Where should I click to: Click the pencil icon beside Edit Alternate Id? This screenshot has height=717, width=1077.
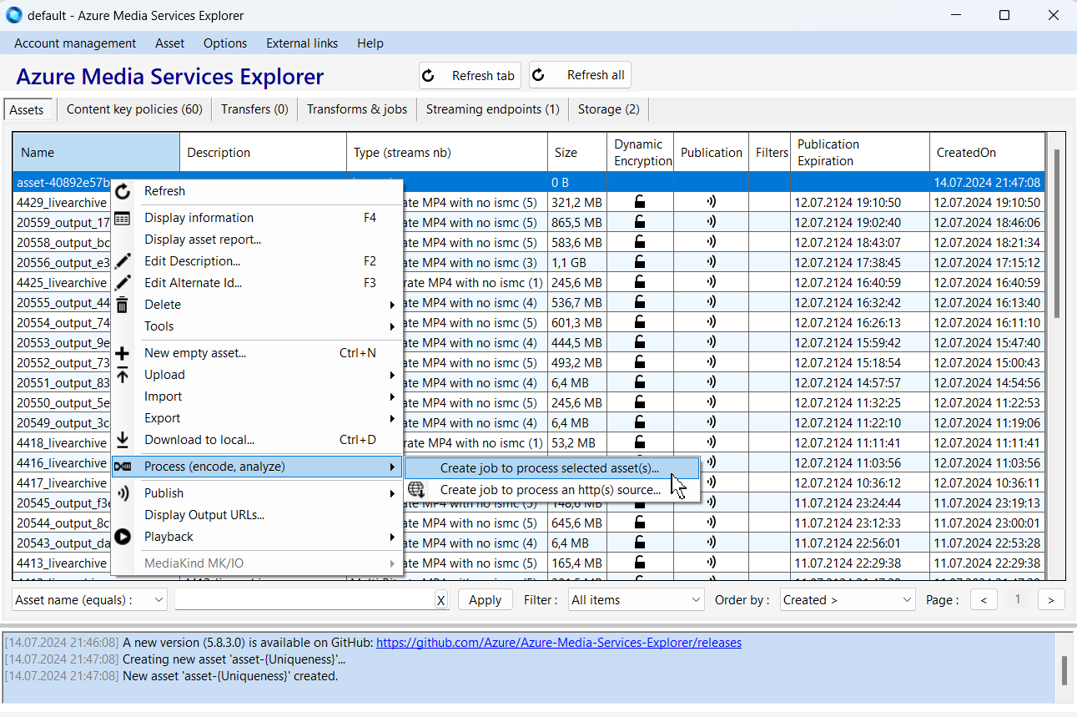(123, 284)
